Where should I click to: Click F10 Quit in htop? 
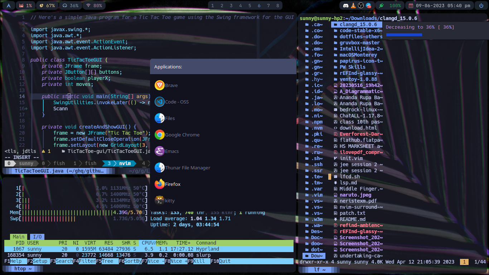[221, 261]
